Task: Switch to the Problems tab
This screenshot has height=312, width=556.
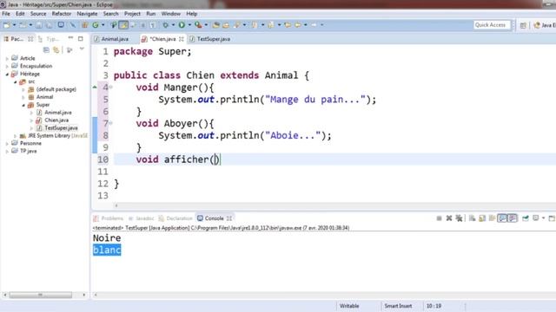Action: tap(108, 218)
